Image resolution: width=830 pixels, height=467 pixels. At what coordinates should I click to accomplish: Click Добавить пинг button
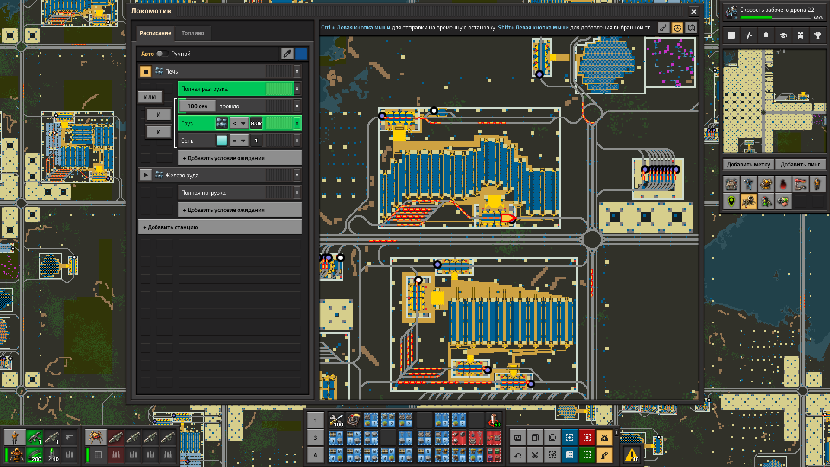point(800,164)
